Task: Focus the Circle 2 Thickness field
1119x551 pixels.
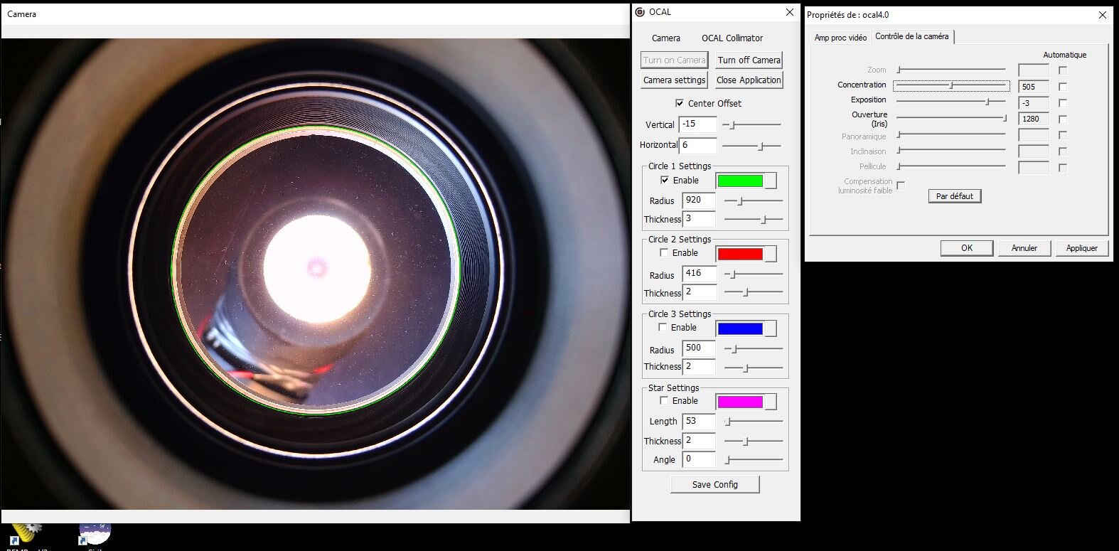Action: [x=699, y=292]
